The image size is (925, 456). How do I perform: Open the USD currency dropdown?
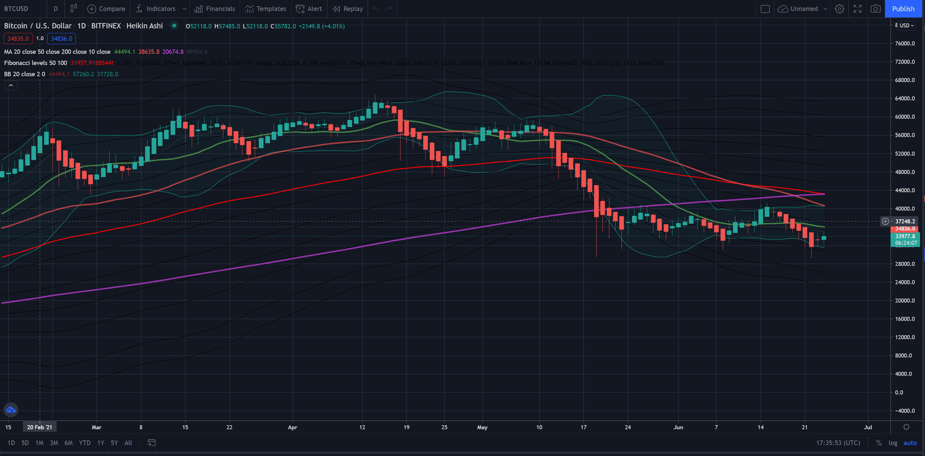[x=905, y=25]
